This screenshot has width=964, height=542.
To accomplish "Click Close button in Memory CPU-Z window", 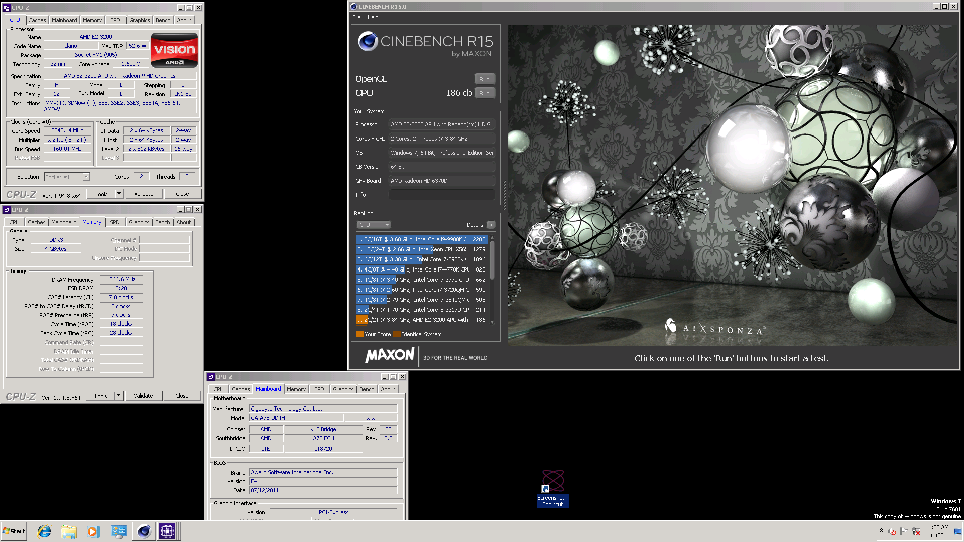I will tap(182, 396).
